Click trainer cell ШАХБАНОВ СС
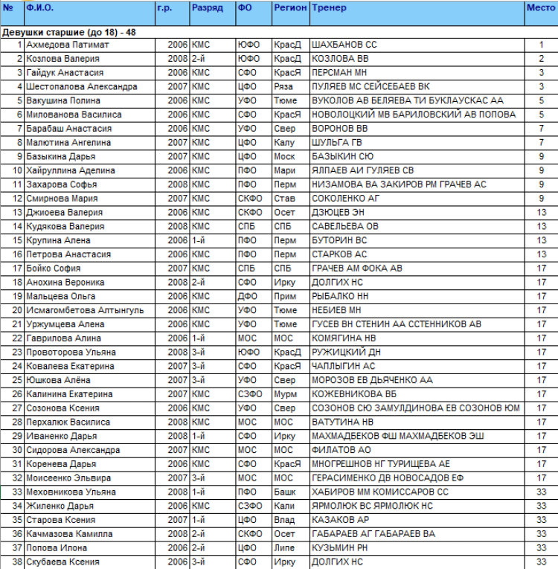The image size is (558, 569). 344,45
